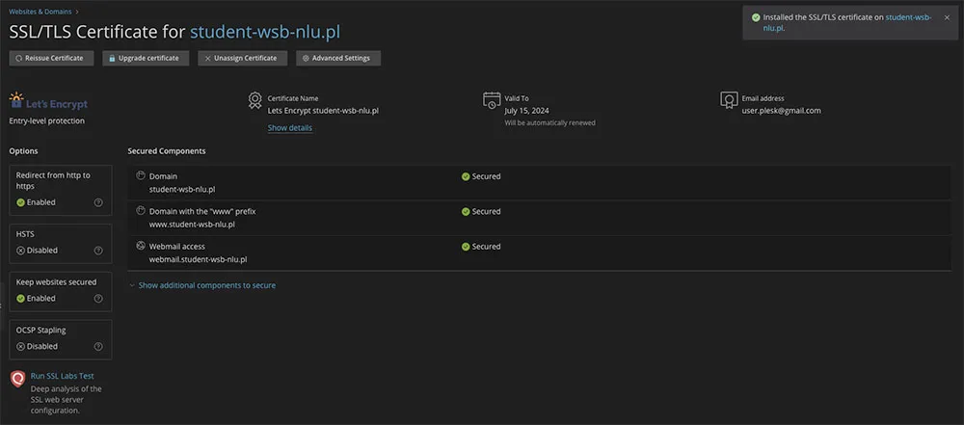964x425 pixels.
Task: Select webmail.student-wsb-nlu.pl text
Action: 198,259
